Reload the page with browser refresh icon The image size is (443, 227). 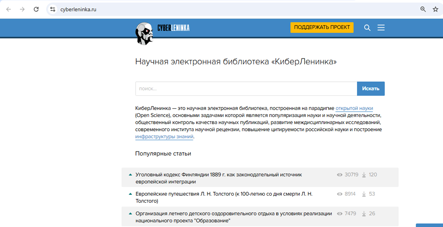click(x=36, y=9)
